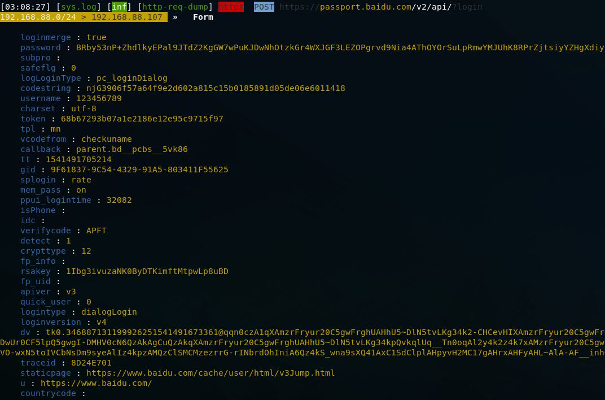Click the passport.baidu.com request URL
Viewport: 605px width, 400px height.
pos(380,7)
